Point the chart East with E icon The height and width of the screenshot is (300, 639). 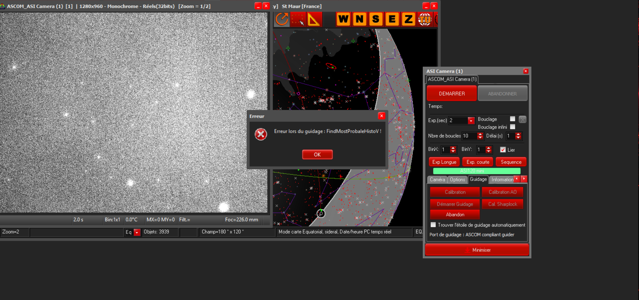392,19
